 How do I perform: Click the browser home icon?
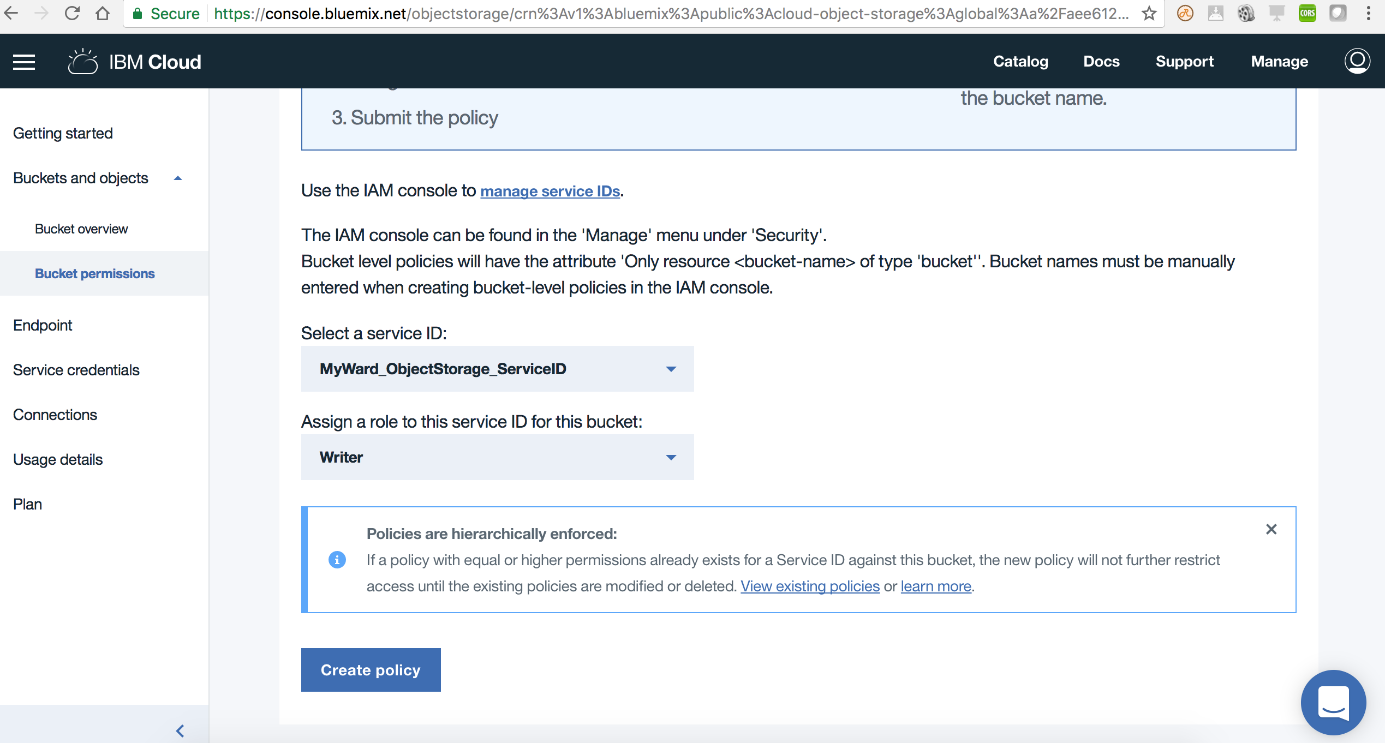[x=103, y=14]
